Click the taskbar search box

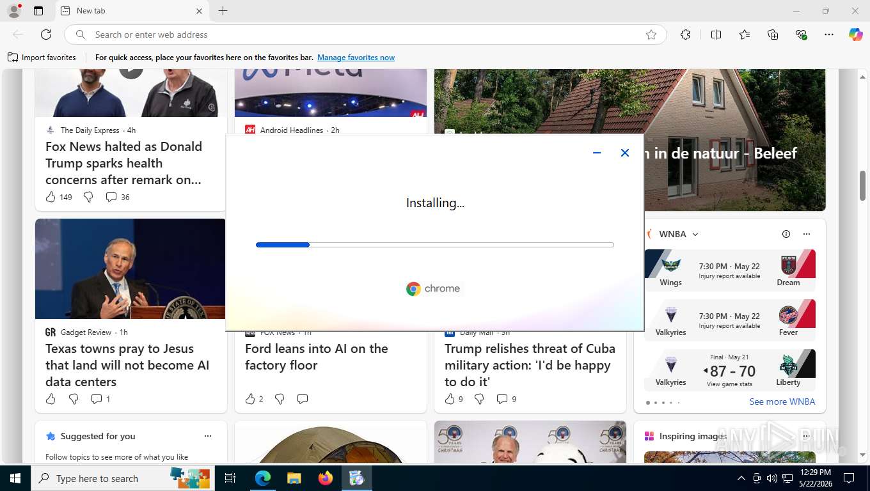pyautogui.click(x=124, y=478)
